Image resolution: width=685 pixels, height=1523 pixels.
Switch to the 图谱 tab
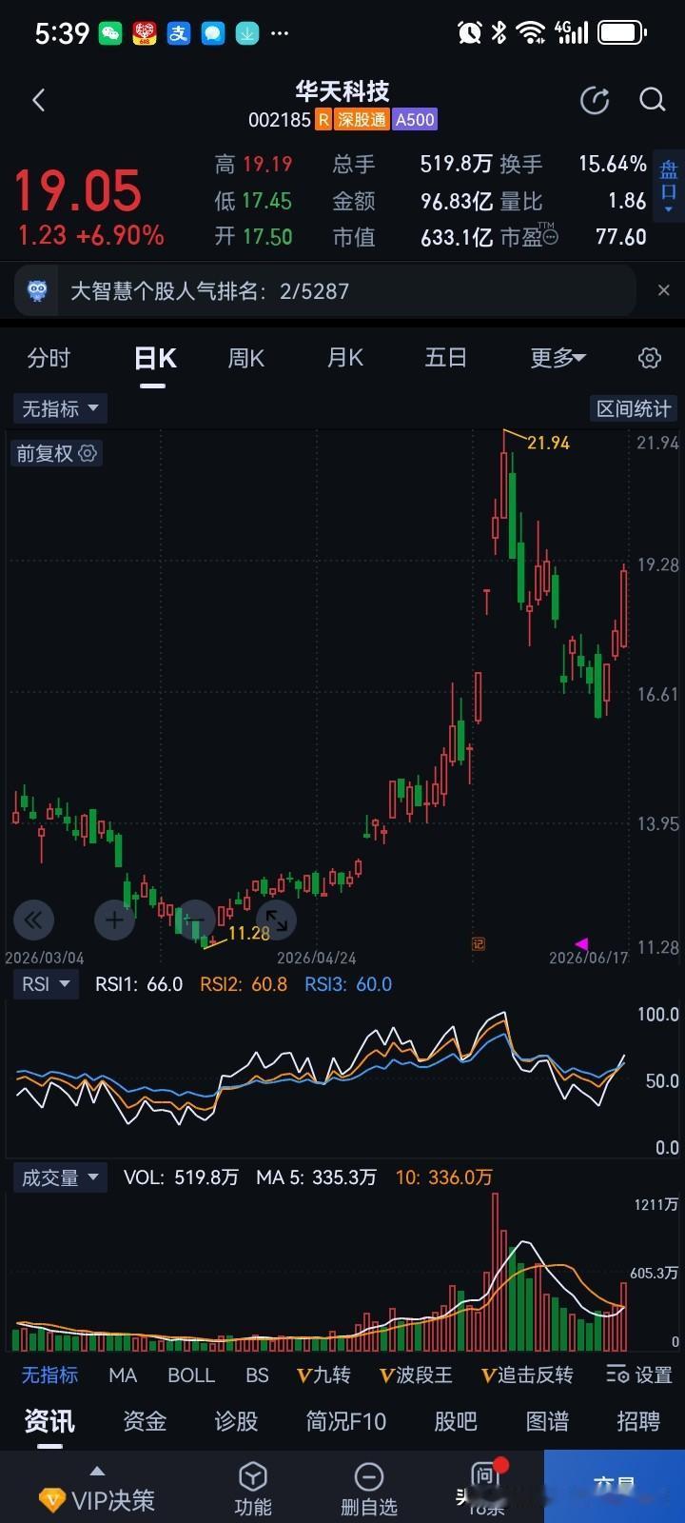(547, 1421)
